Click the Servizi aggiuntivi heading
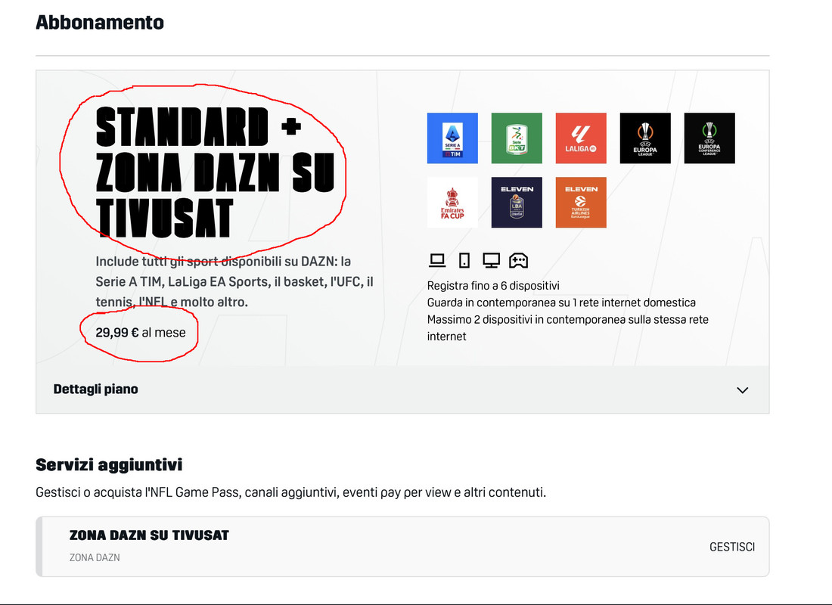The image size is (832, 605). tap(109, 465)
